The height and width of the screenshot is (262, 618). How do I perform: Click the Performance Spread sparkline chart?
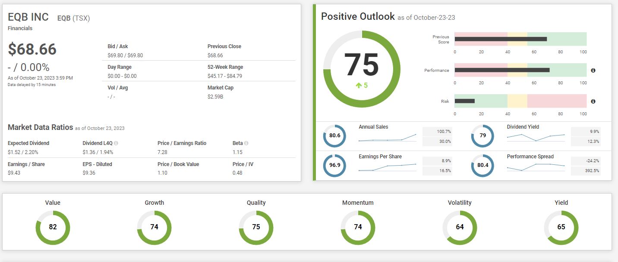(536, 167)
